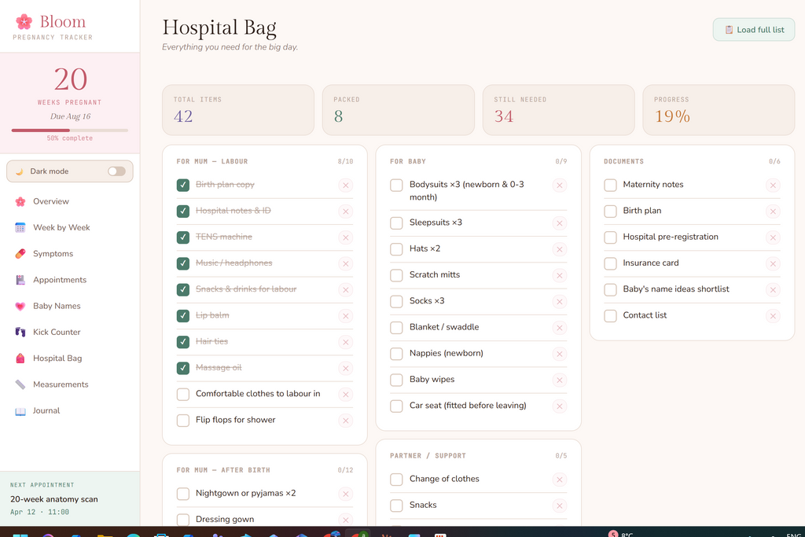
Task: Click the Bloom flower logo icon
Action: click(x=24, y=21)
